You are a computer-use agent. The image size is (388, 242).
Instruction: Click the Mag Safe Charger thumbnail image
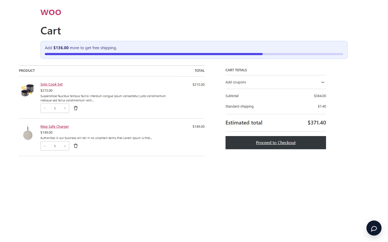[x=27, y=132]
